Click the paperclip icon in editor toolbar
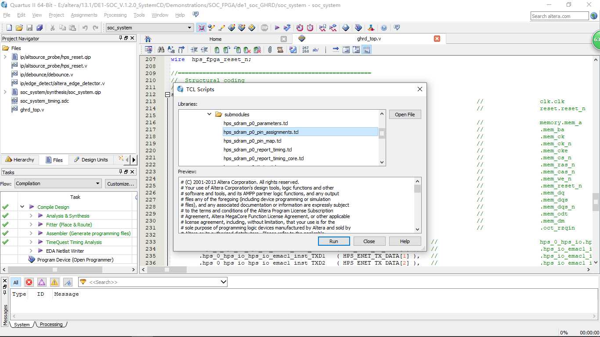600x337 pixels. pyautogui.click(x=270, y=50)
